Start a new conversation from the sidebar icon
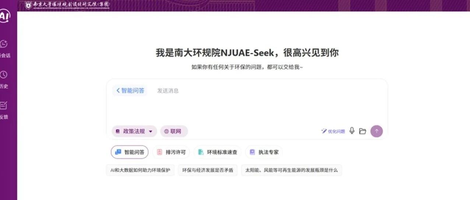 (x=4, y=44)
